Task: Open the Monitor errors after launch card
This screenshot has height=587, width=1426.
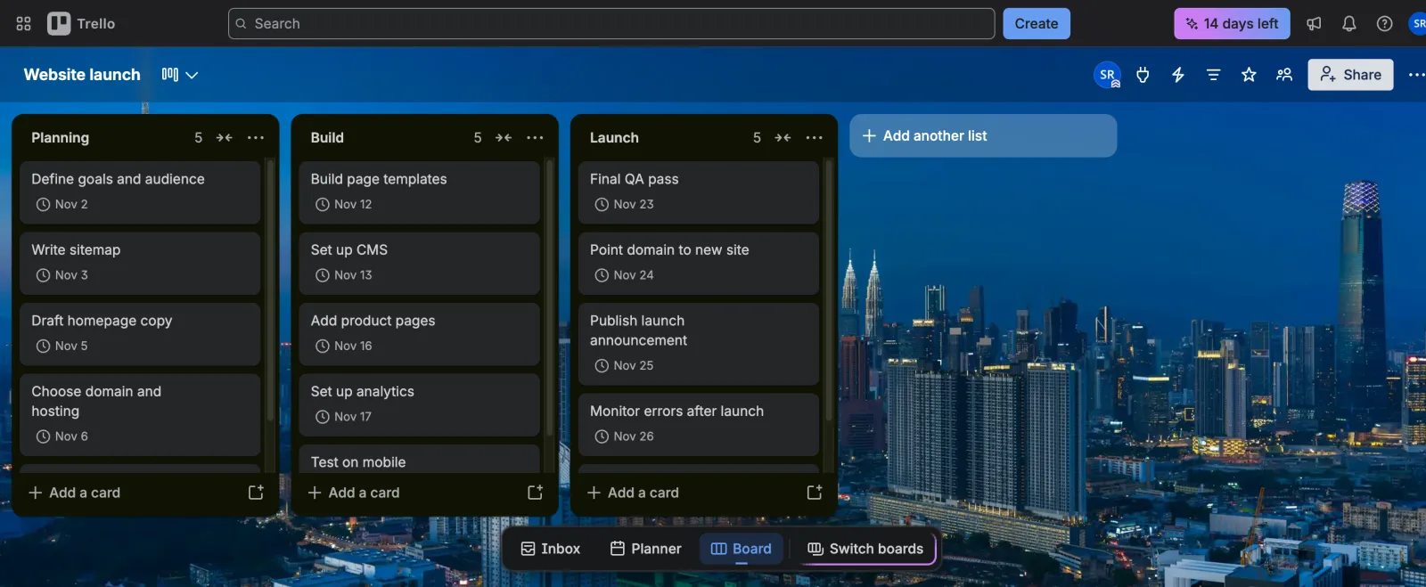Action: (698, 424)
